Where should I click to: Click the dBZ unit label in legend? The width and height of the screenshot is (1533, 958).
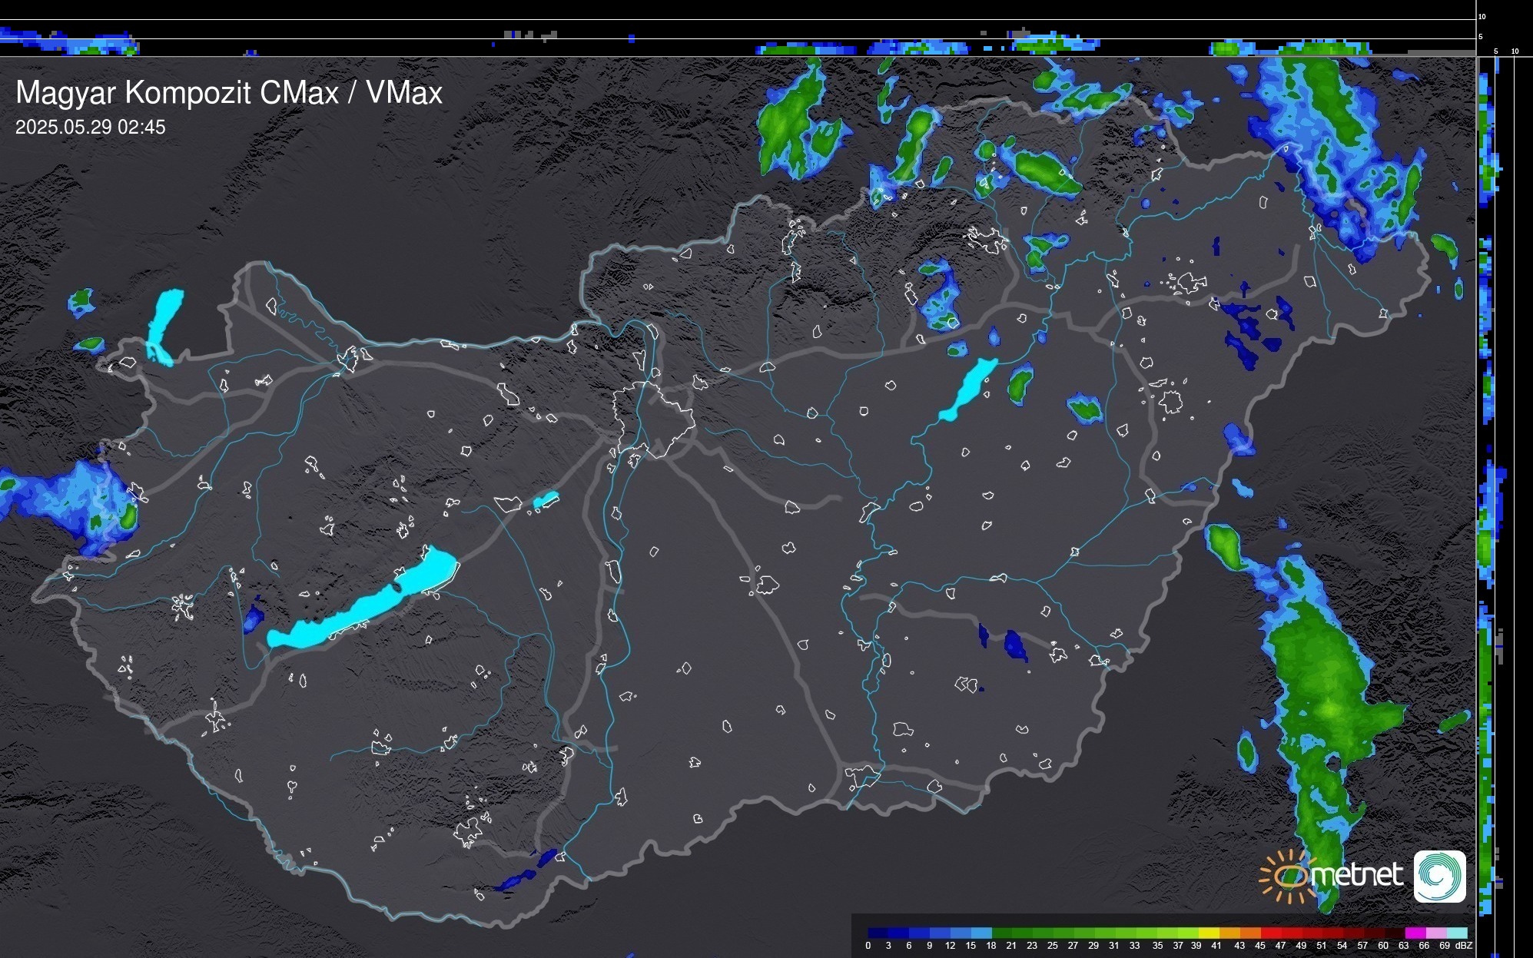(1464, 946)
